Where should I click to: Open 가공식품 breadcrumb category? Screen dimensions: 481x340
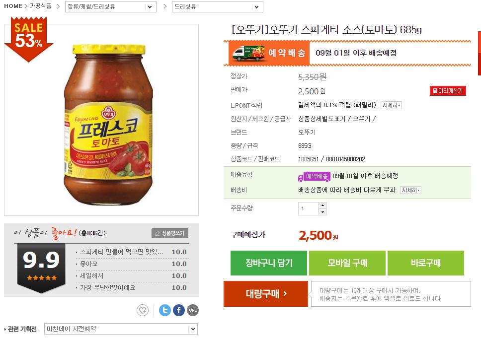(x=40, y=6)
